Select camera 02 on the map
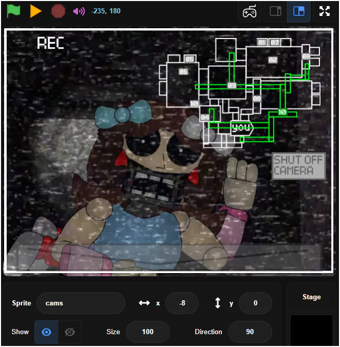 click(273, 60)
